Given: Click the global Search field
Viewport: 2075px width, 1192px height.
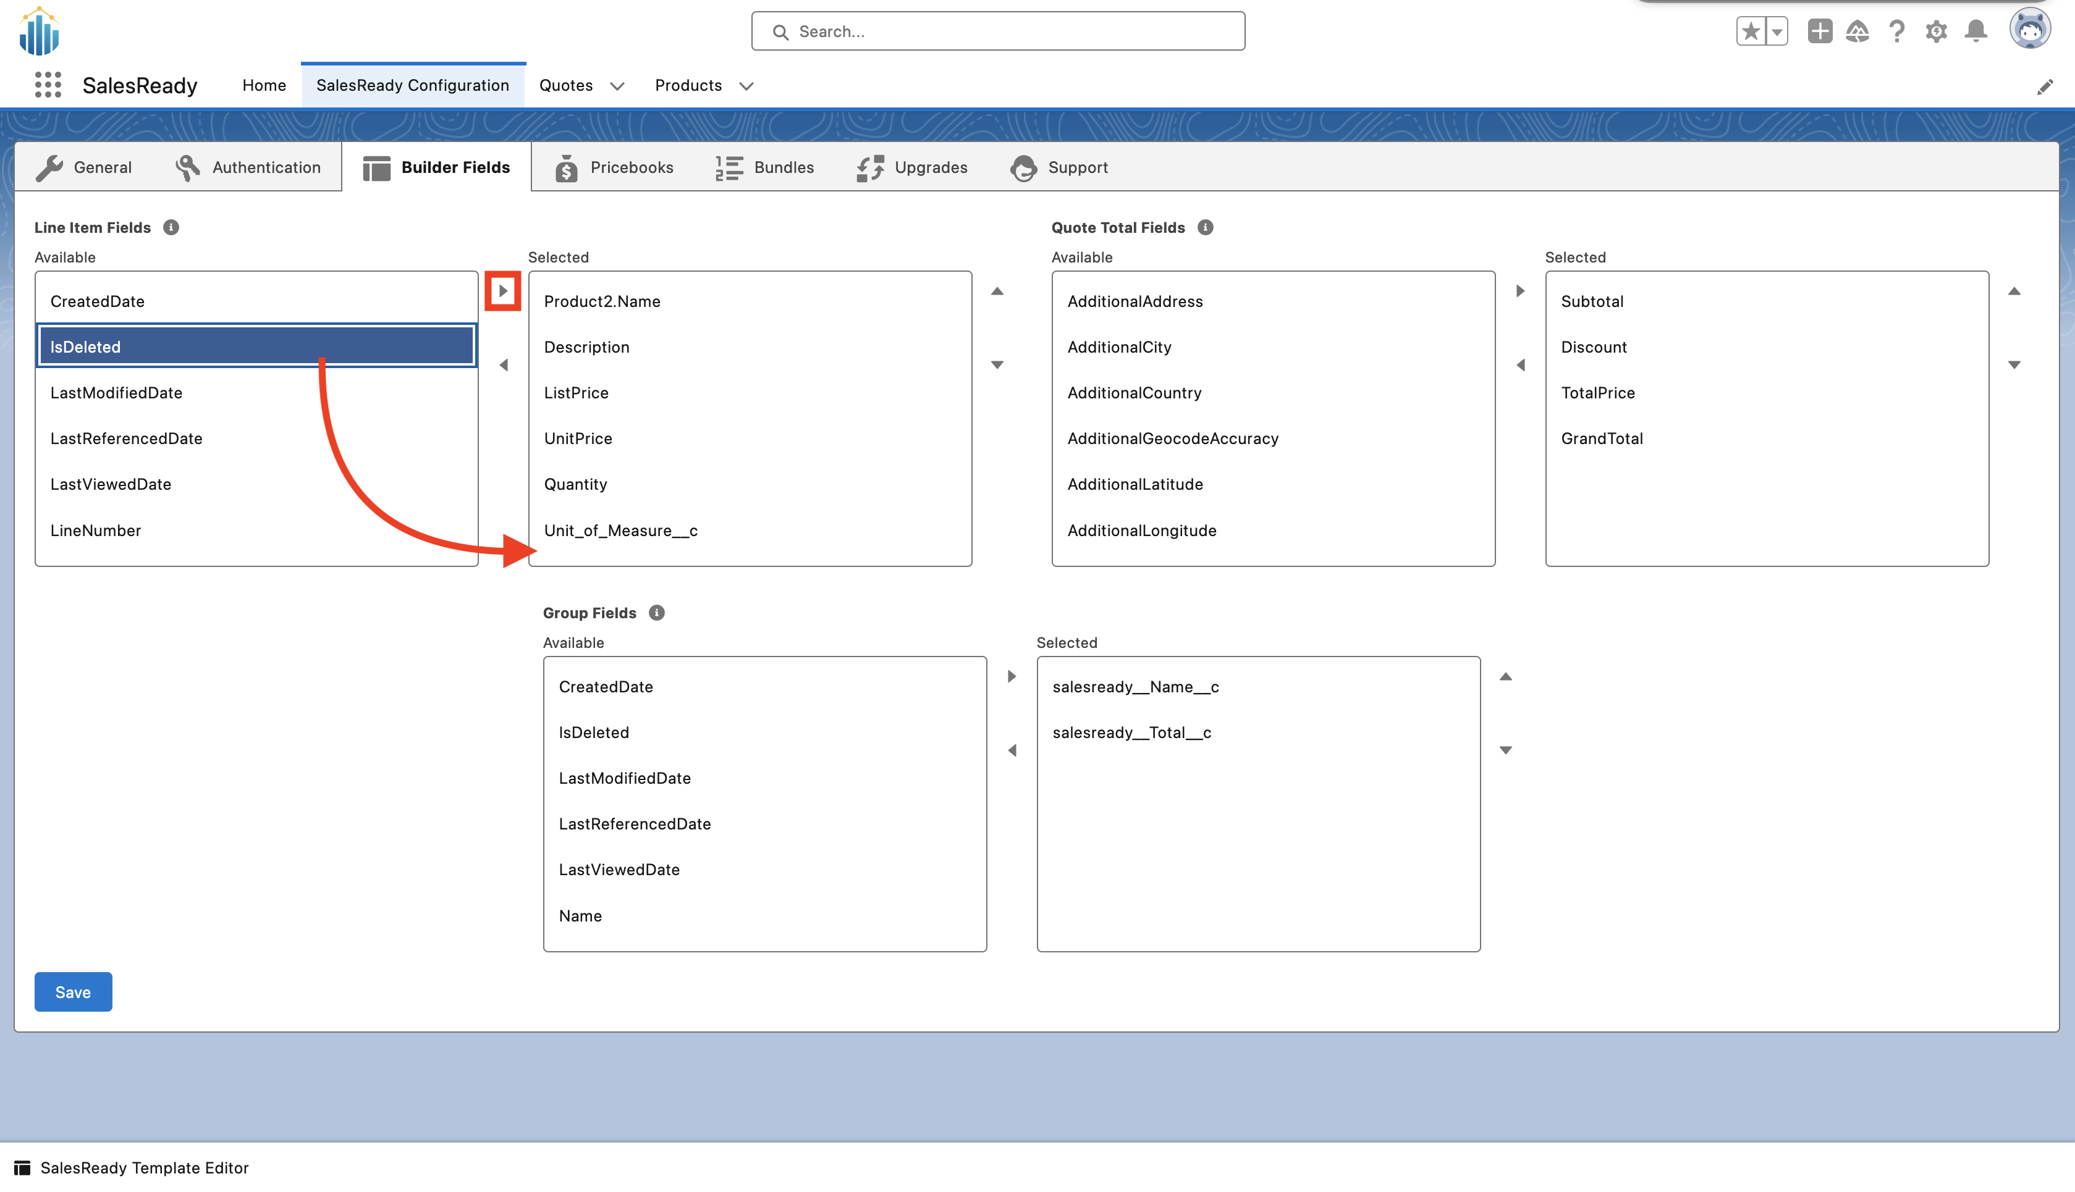Looking at the screenshot, I should pyautogui.click(x=997, y=31).
